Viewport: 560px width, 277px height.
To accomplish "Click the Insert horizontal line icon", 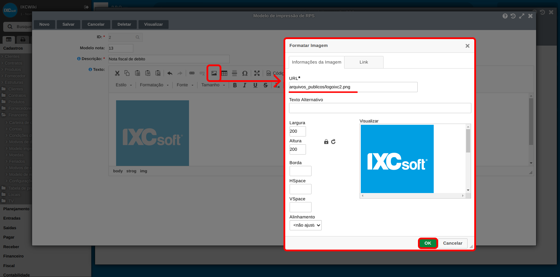I will coord(235,73).
